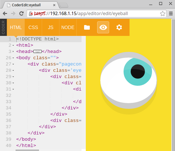Click the <!DOCTYPE html> line

(x=37, y=39)
